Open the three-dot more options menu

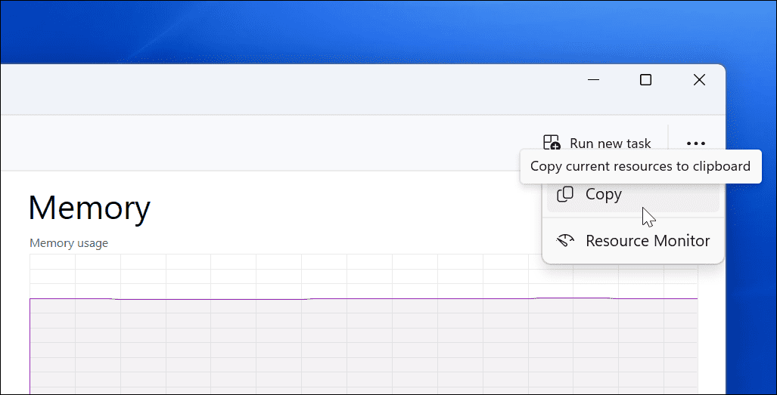click(x=696, y=143)
